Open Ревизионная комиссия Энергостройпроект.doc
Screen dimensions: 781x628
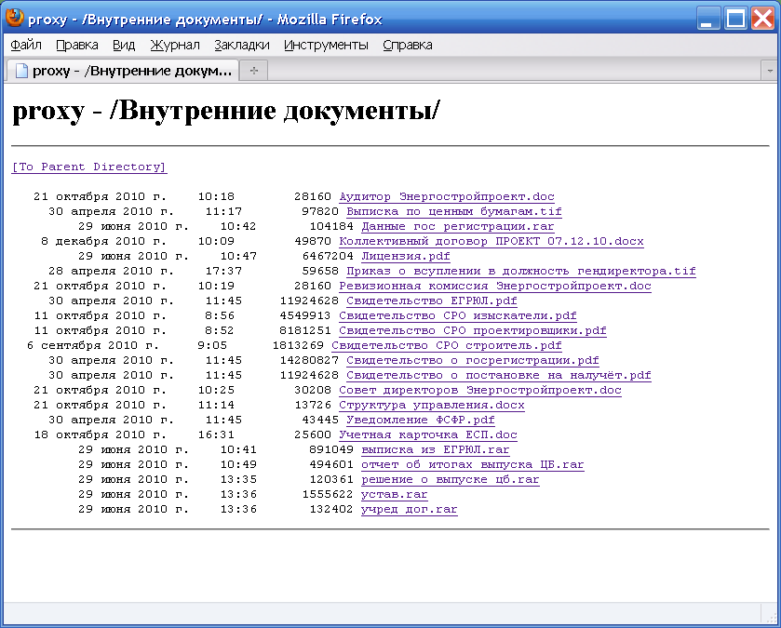click(x=495, y=287)
